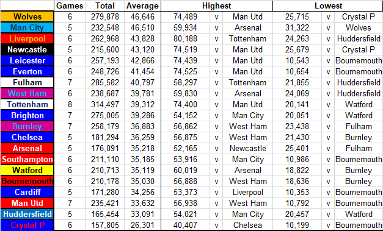
Task: Click the Games column header
Action: (70, 5)
